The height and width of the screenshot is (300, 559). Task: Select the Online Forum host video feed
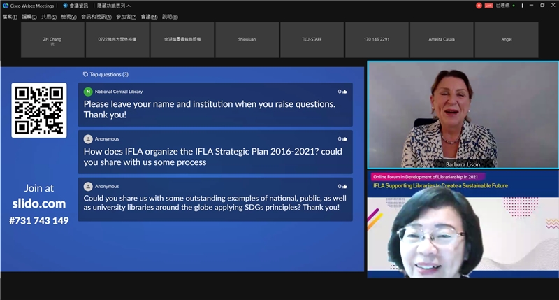coord(463,224)
